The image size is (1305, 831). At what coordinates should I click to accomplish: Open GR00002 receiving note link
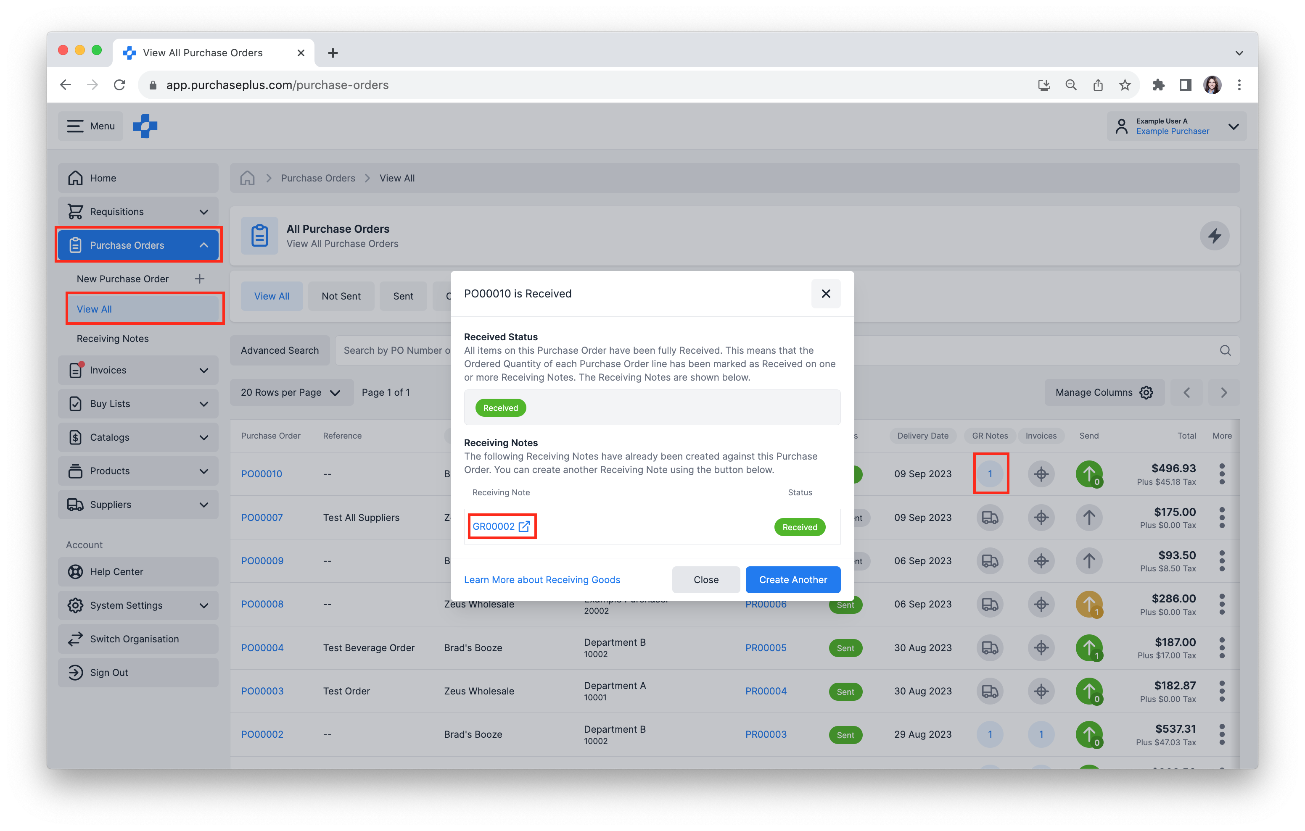[x=501, y=526]
